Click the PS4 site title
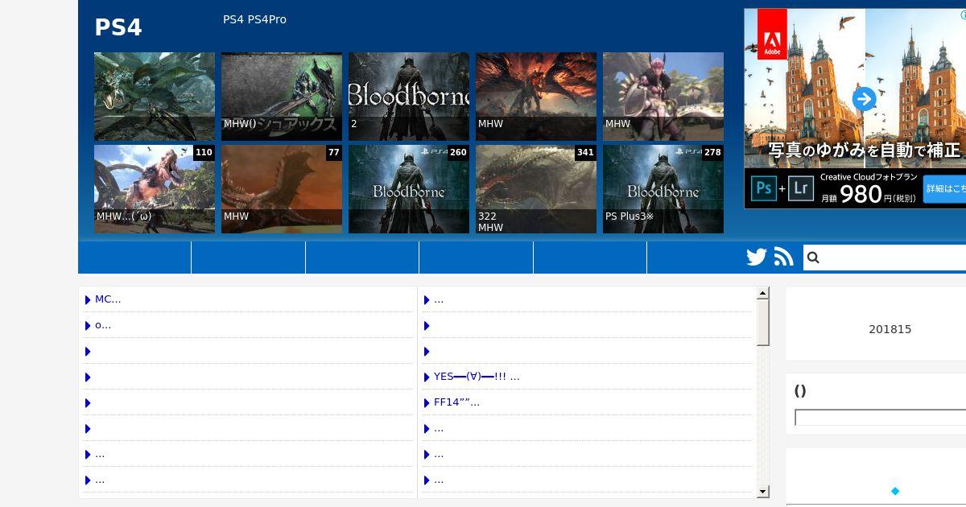 click(118, 27)
